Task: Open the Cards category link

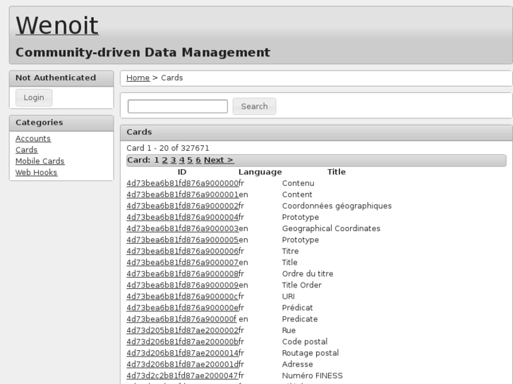Action: (x=27, y=150)
